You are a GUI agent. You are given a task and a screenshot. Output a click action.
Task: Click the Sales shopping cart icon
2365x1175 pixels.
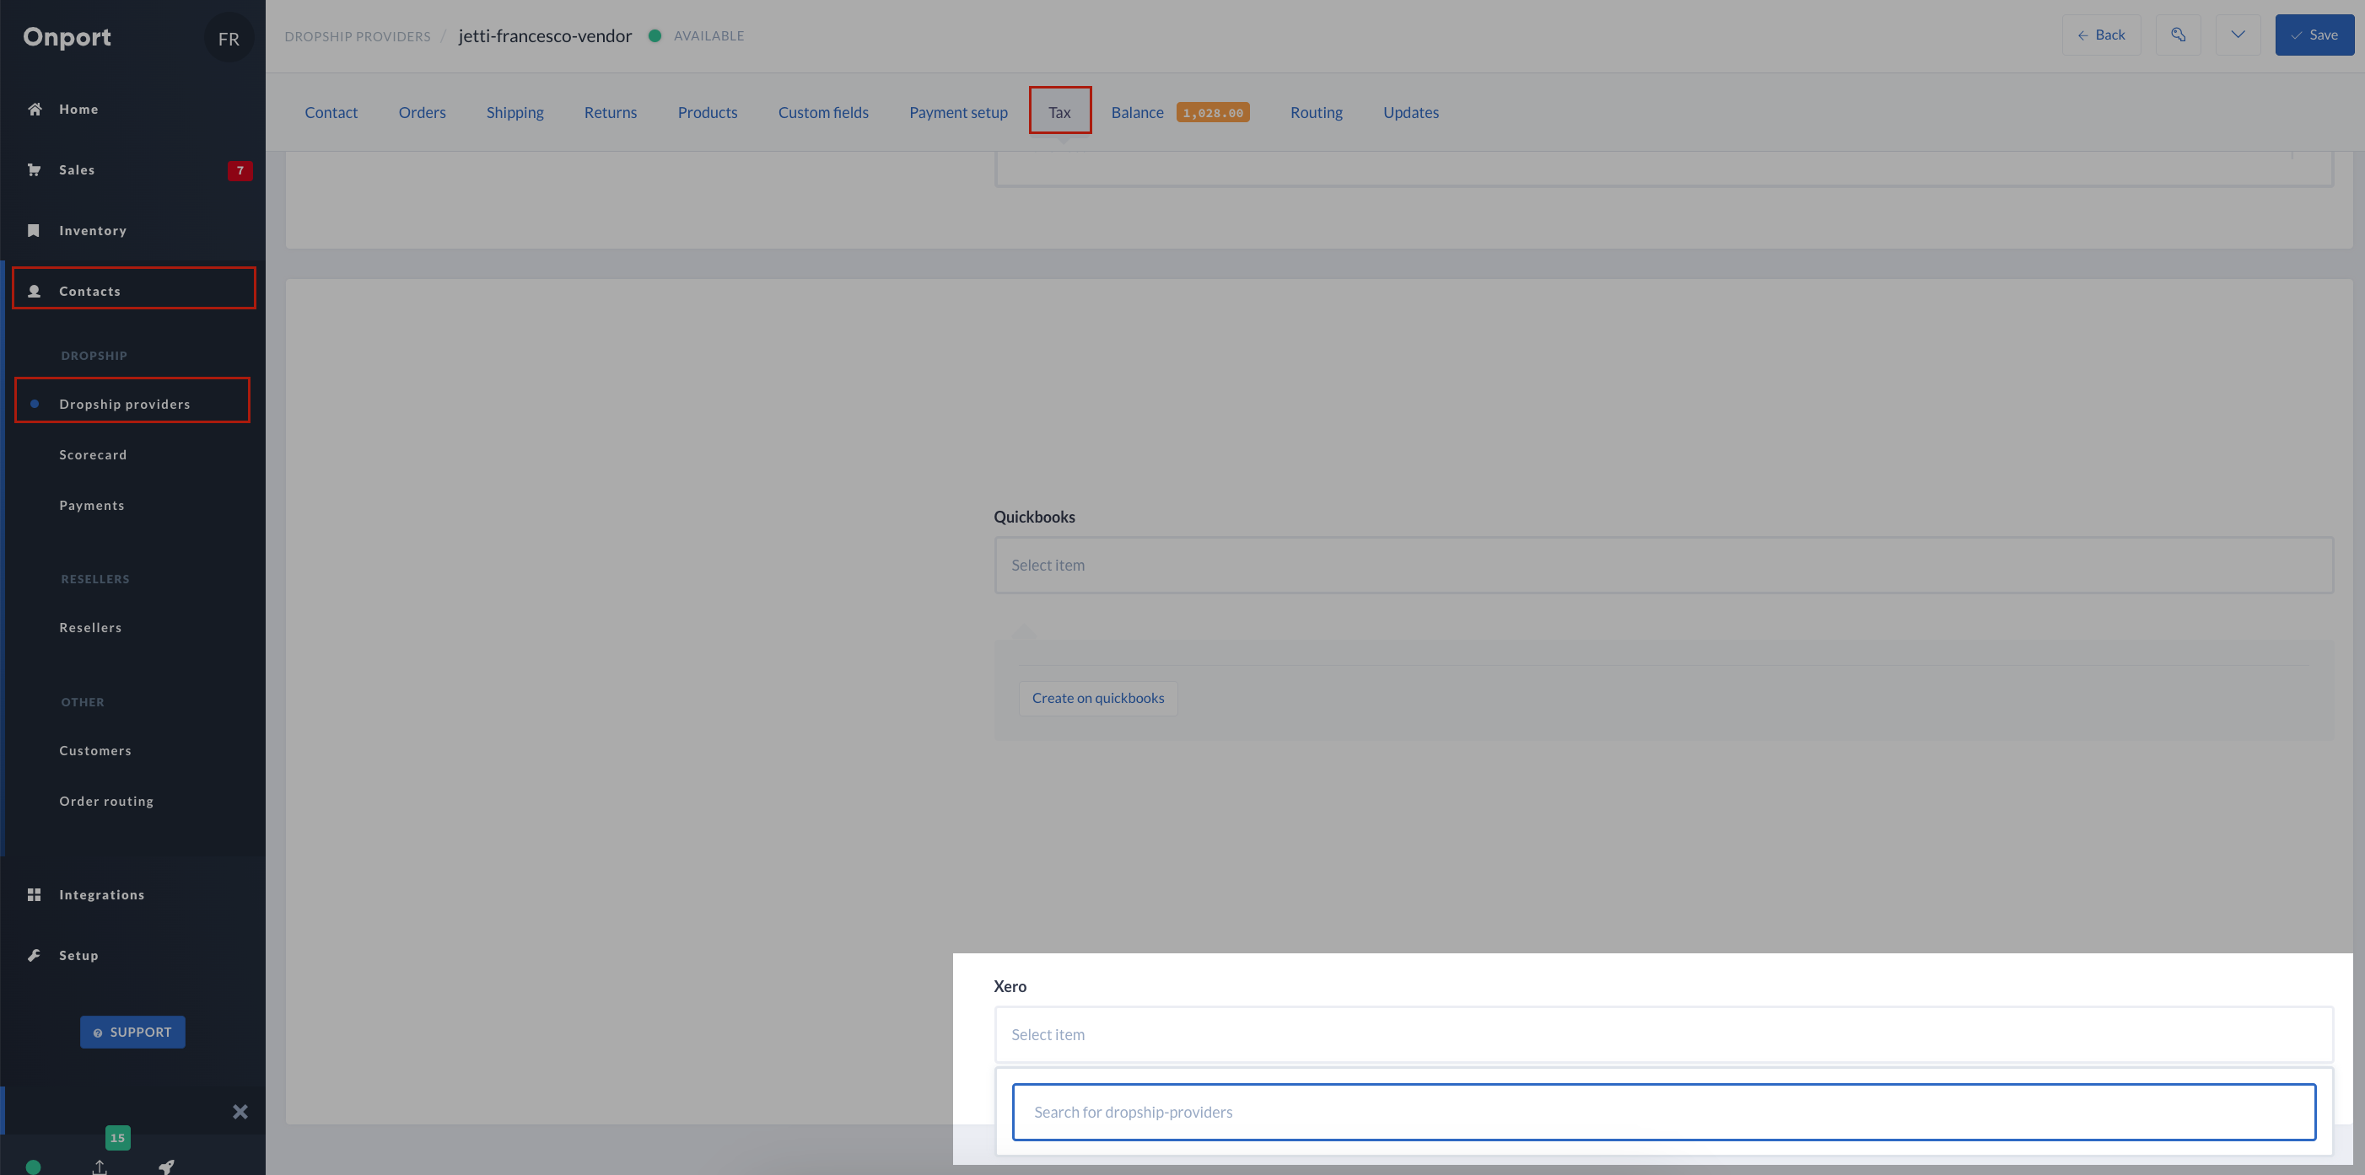(x=34, y=169)
